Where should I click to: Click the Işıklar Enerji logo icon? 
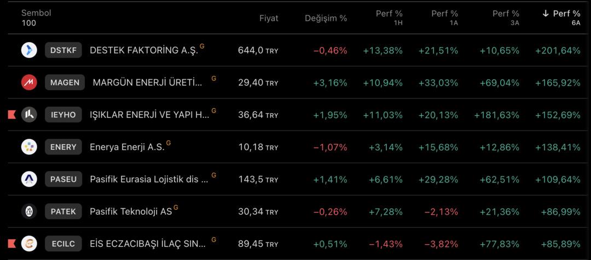pos(29,115)
